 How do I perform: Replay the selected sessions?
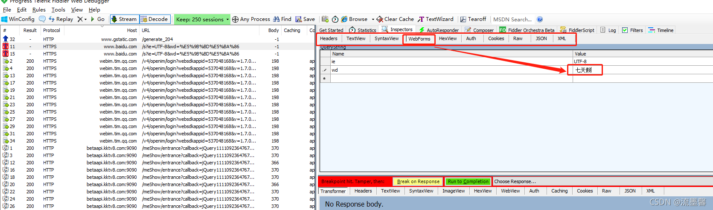(x=61, y=19)
